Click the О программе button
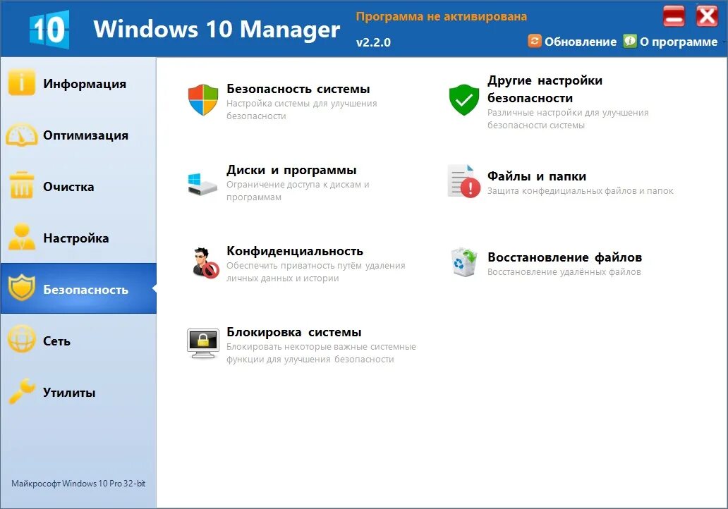 tap(671, 42)
